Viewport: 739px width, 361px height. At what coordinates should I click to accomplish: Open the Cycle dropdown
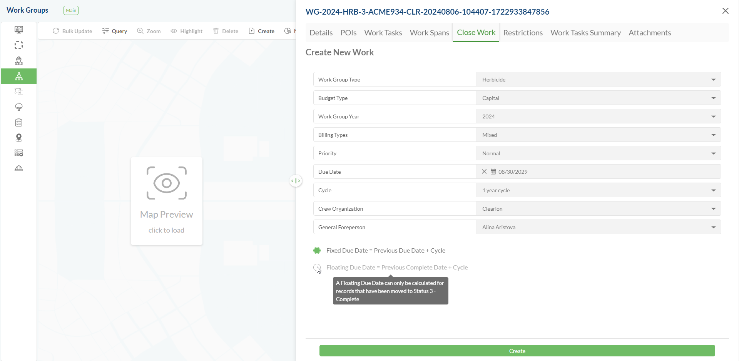click(713, 190)
